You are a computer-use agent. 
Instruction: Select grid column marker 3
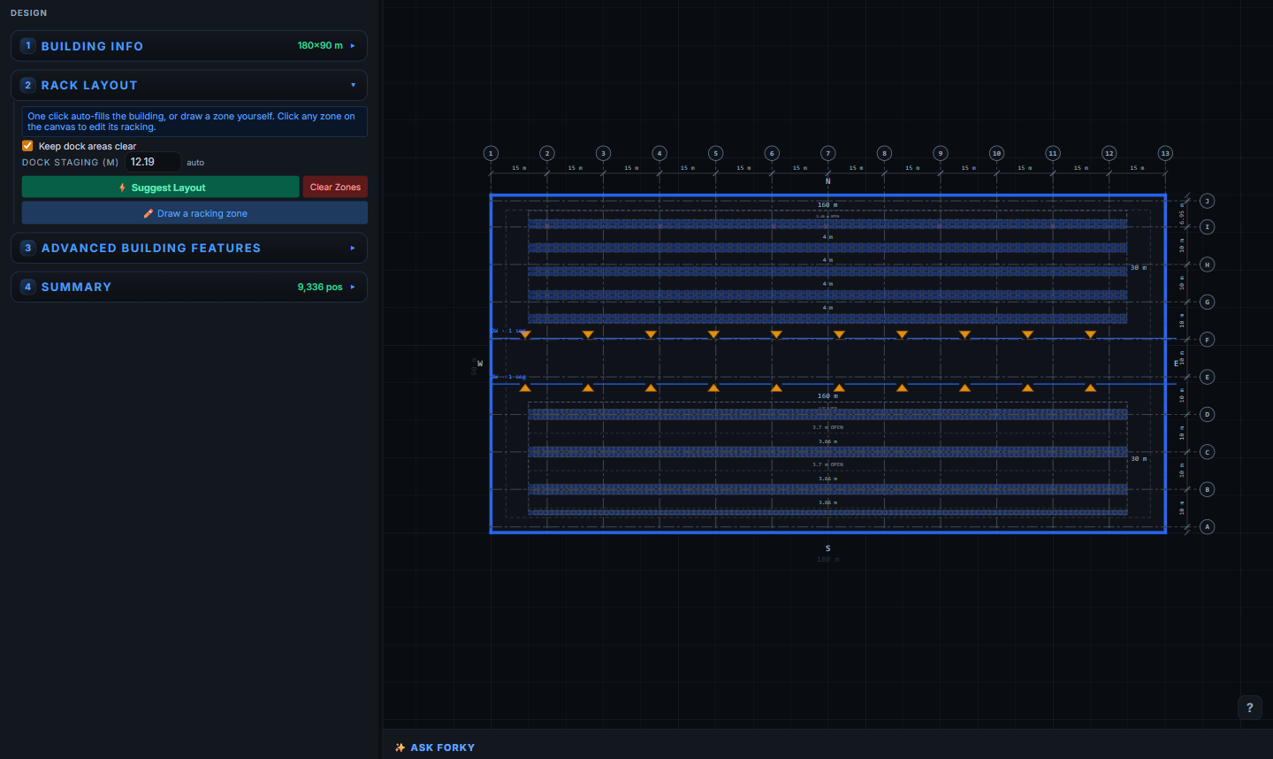tap(603, 153)
